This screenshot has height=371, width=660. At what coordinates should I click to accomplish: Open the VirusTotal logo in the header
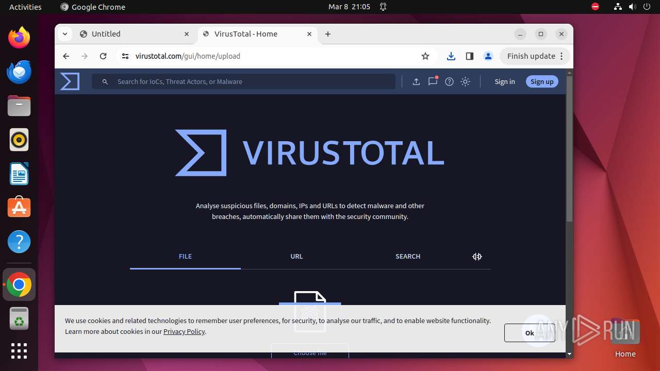70,81
